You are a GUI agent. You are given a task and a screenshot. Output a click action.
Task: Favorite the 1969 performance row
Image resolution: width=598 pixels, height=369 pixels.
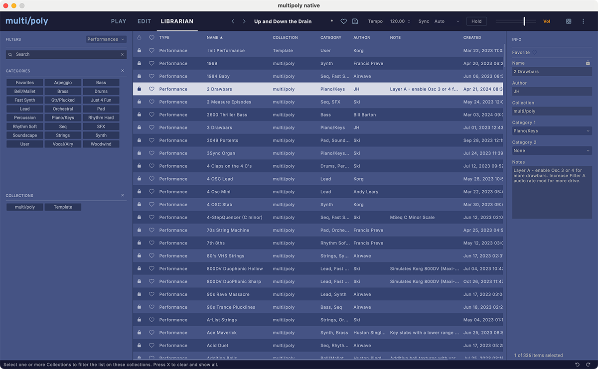[151, 64]
